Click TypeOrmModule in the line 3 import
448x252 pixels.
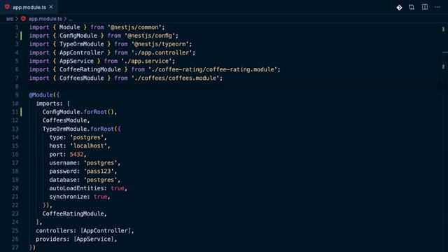tap(82, 44)
